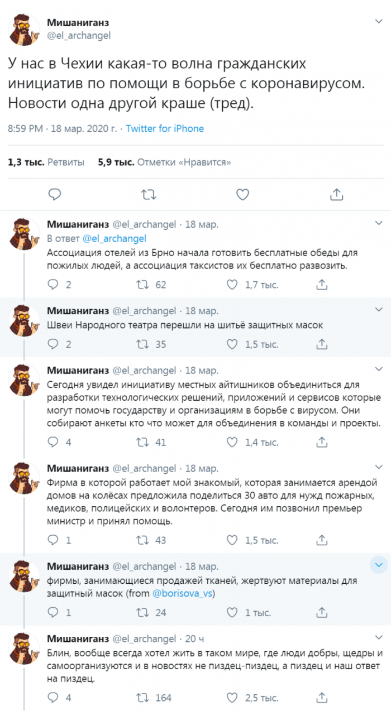Like the main tweet with 5,9 тыс. likes
Viewport: 391px width, 711px height.
coord(242,194)
